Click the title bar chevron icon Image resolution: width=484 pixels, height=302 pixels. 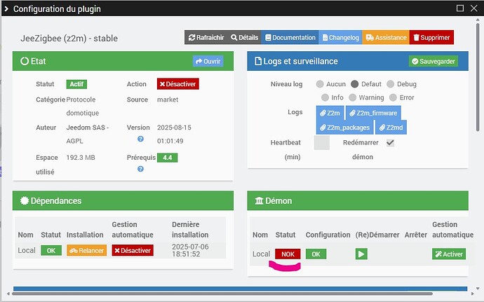pyautogui.click(x=6, y=8)
